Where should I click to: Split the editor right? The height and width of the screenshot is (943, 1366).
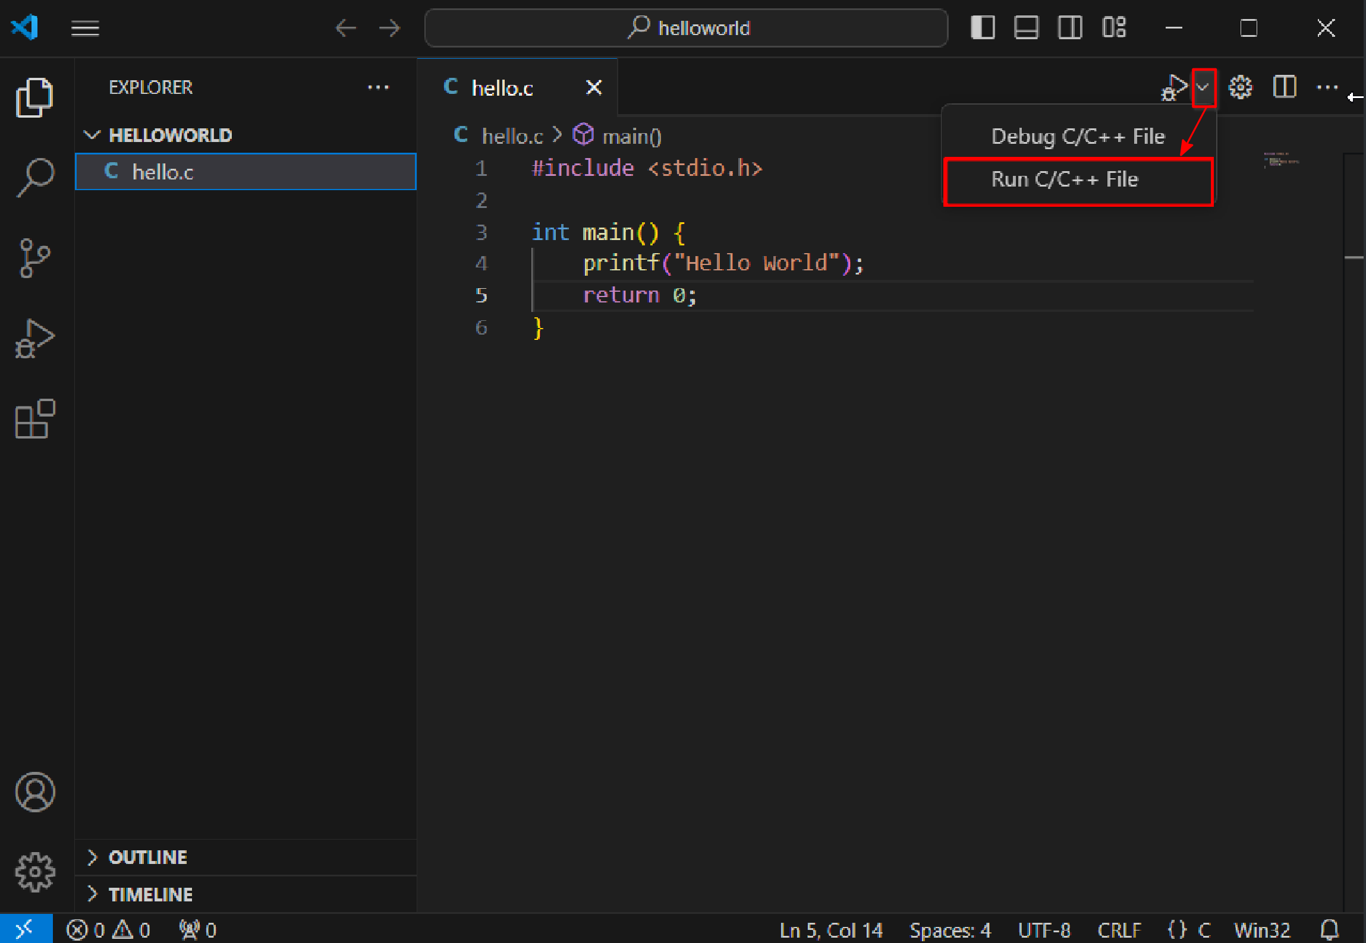click(x=1284, y=88)
